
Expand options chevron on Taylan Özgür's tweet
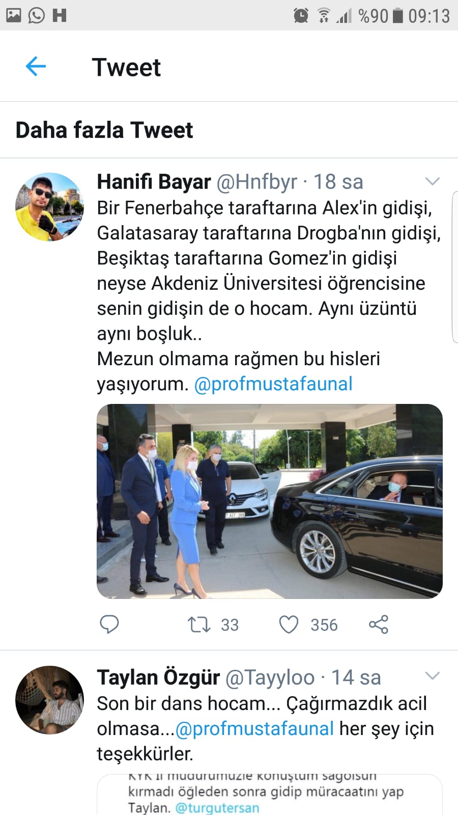(x=432, y=676)
